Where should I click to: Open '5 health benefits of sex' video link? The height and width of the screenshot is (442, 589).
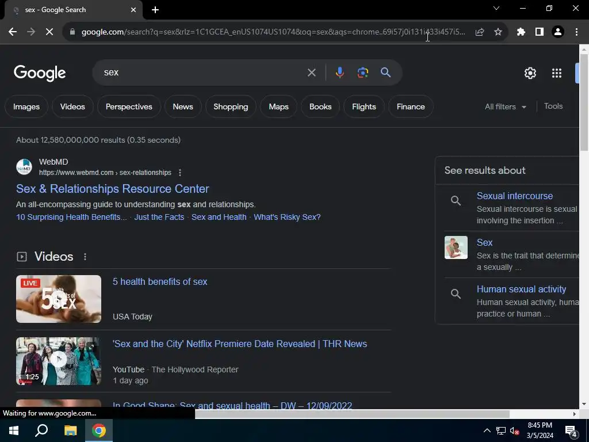coord(160,281)
